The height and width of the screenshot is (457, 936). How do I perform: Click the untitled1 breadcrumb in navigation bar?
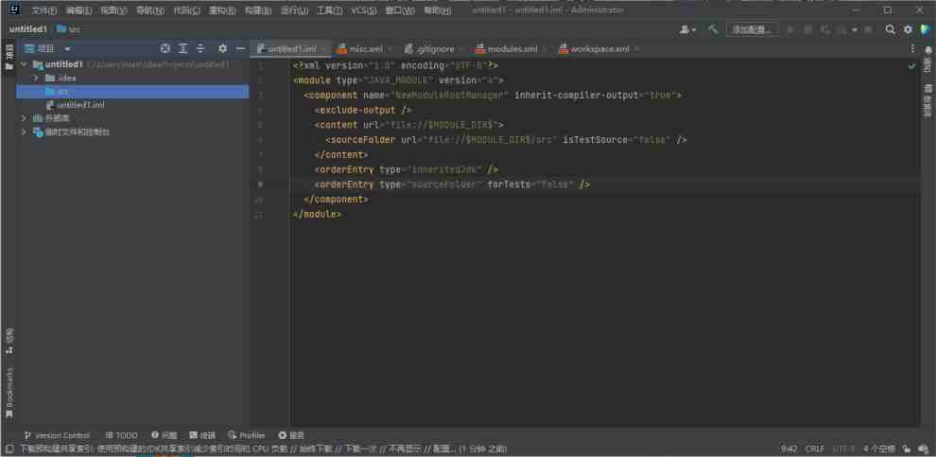[x=27, y=29]
